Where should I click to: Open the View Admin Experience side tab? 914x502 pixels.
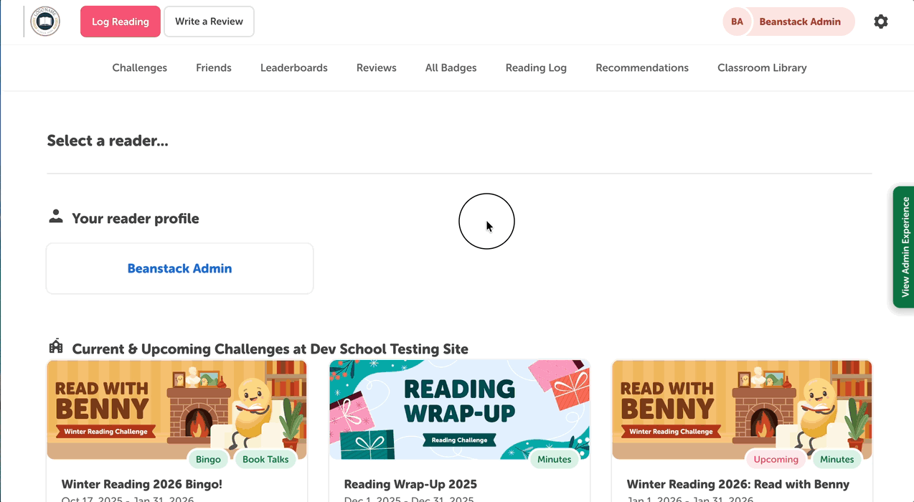coord(904,247)
